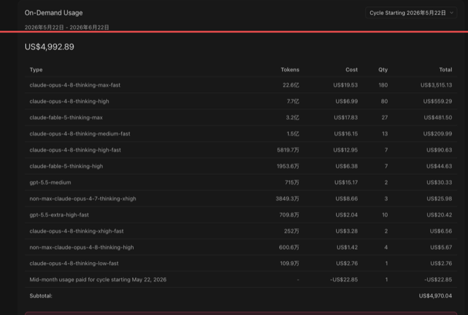Screen dimensions: 468x315
Task: Click the 3849.3万 tokens value
Action: (x=287, y=198)
